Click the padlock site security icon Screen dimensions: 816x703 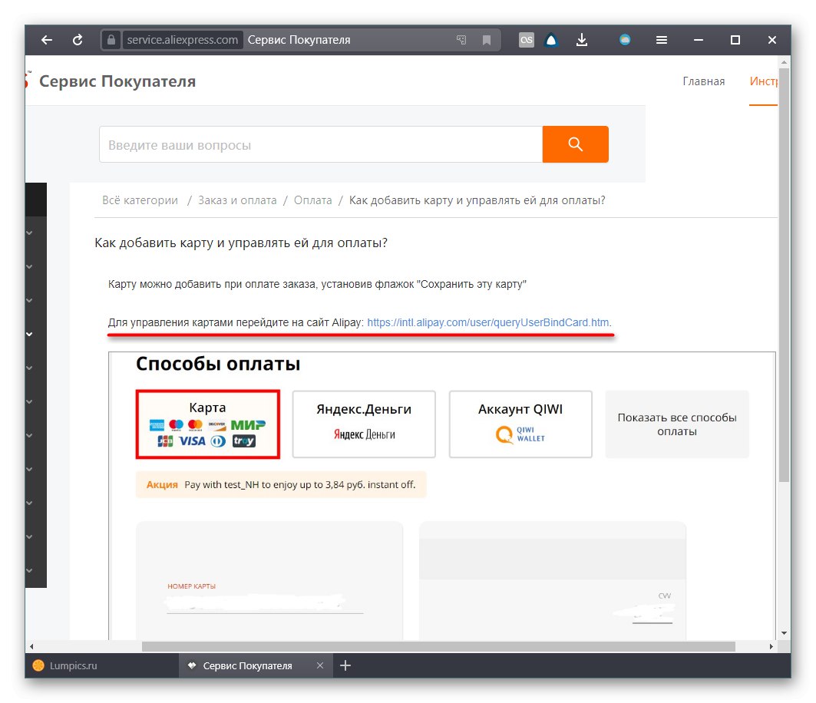[111, 40]
